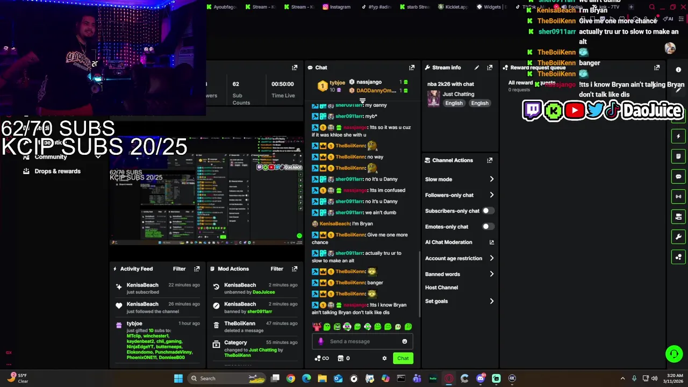Open chat settings gear icon
688x387 pixels.
click(x=384, y=359)
